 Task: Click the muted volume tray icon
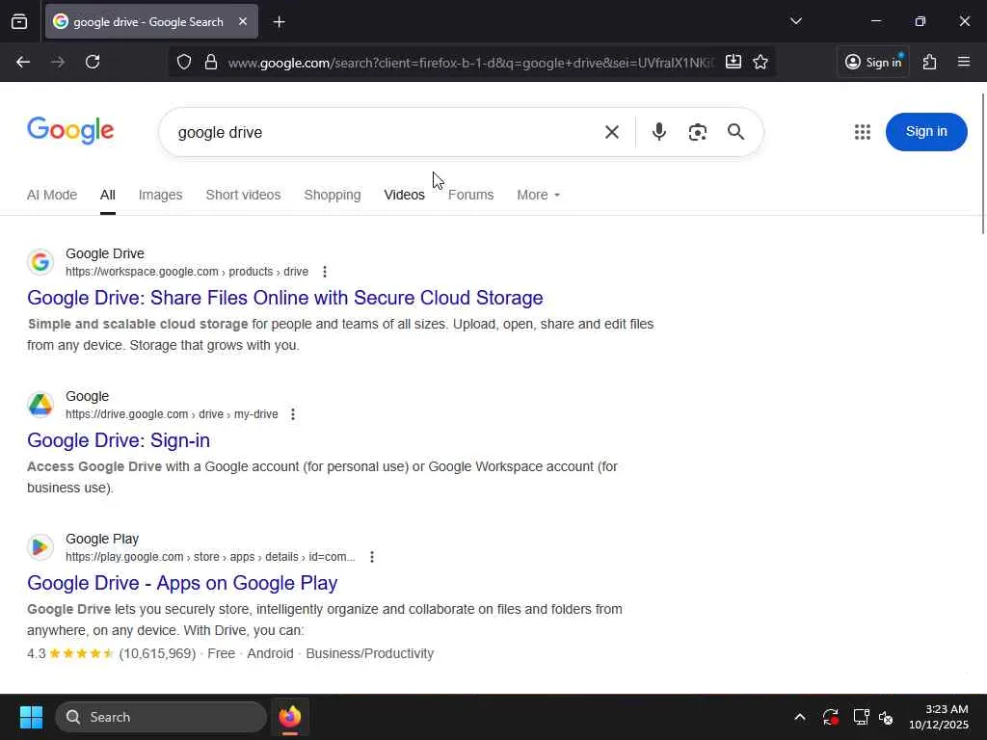point(887,717)
